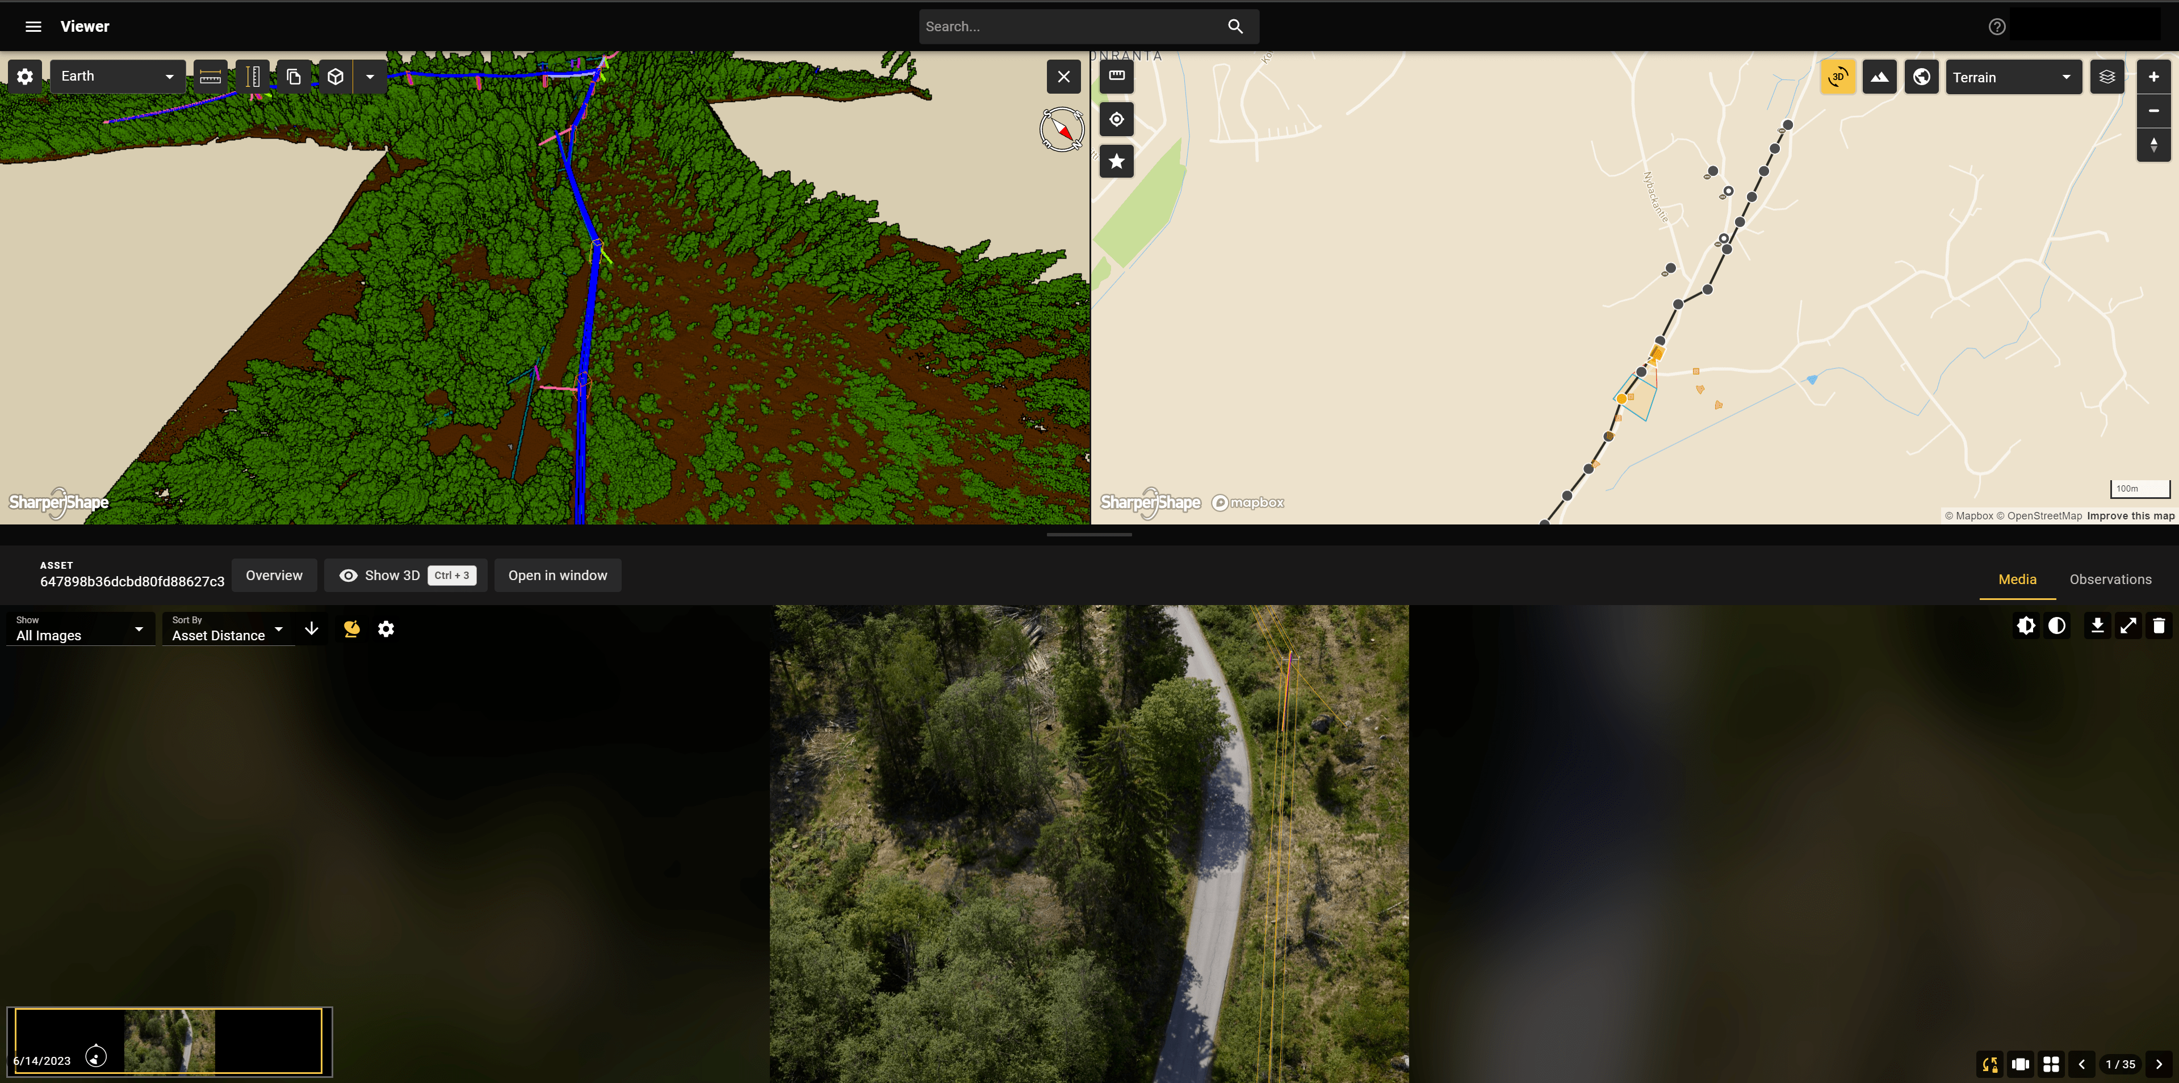2179x1083 pixels.
Task: Select the horizontal distance measure tool
Action: point(209,77)
